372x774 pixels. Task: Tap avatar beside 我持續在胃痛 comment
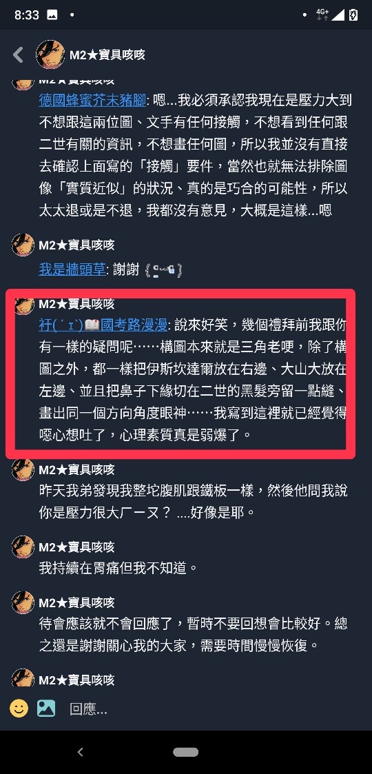click(x=23, y=547)
